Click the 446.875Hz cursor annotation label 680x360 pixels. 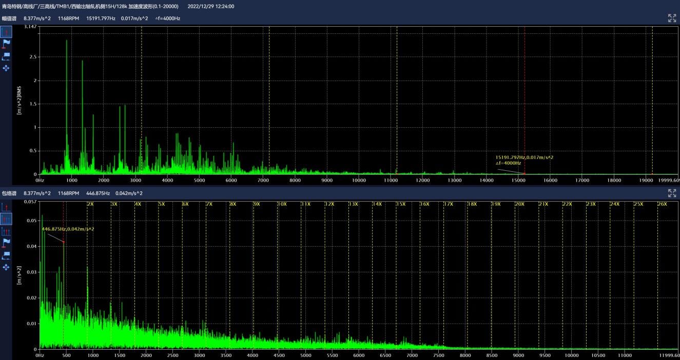(x=68, y=229)
